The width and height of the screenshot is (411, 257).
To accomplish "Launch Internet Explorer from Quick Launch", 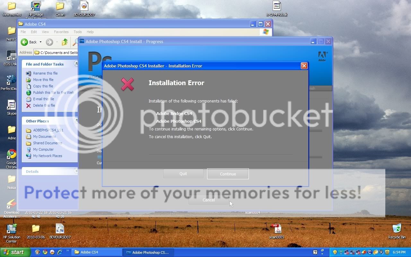I will tap(59, 252).
